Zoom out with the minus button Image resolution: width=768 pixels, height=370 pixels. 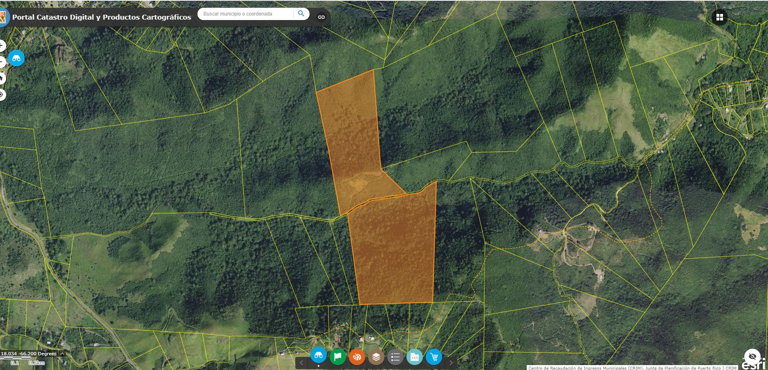pos(2,62)
